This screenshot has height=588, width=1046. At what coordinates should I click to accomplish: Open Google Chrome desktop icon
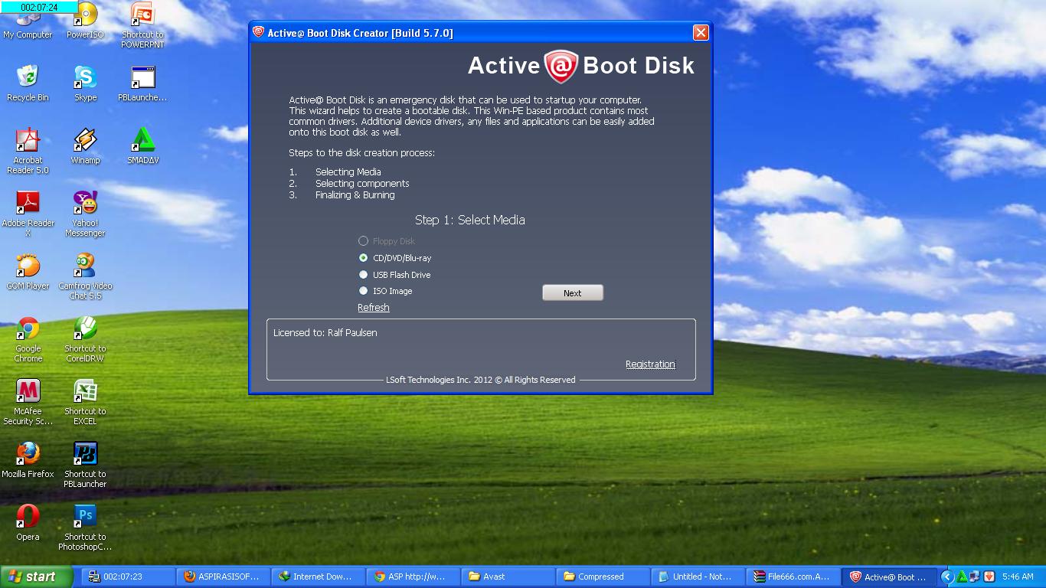28,339
